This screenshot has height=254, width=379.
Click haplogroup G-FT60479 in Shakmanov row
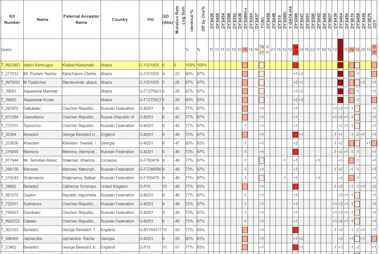coord(150,178)
